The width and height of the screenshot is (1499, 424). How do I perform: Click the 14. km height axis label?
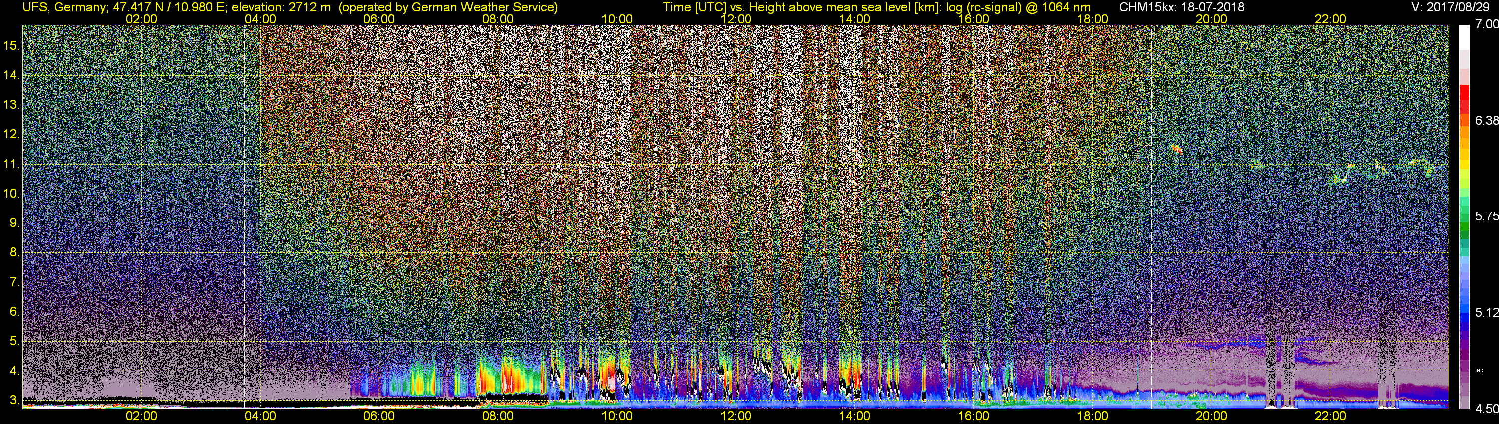click(x=11, y=75)
